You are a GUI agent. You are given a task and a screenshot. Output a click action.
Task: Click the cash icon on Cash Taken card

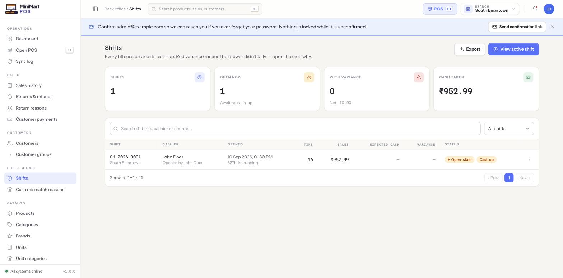528,77
